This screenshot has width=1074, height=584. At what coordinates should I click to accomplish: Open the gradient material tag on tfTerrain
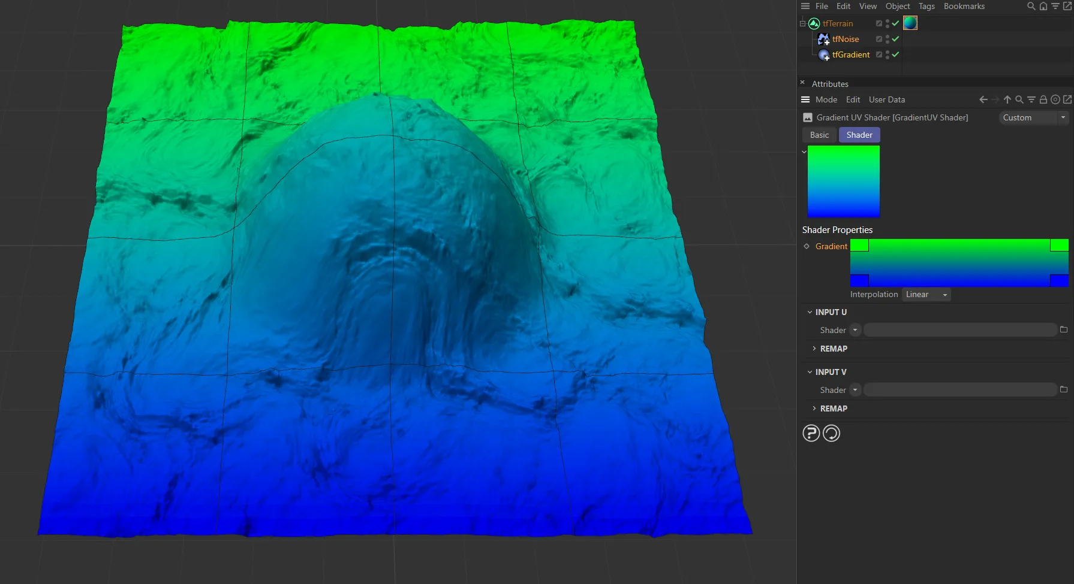pos(910,23)
